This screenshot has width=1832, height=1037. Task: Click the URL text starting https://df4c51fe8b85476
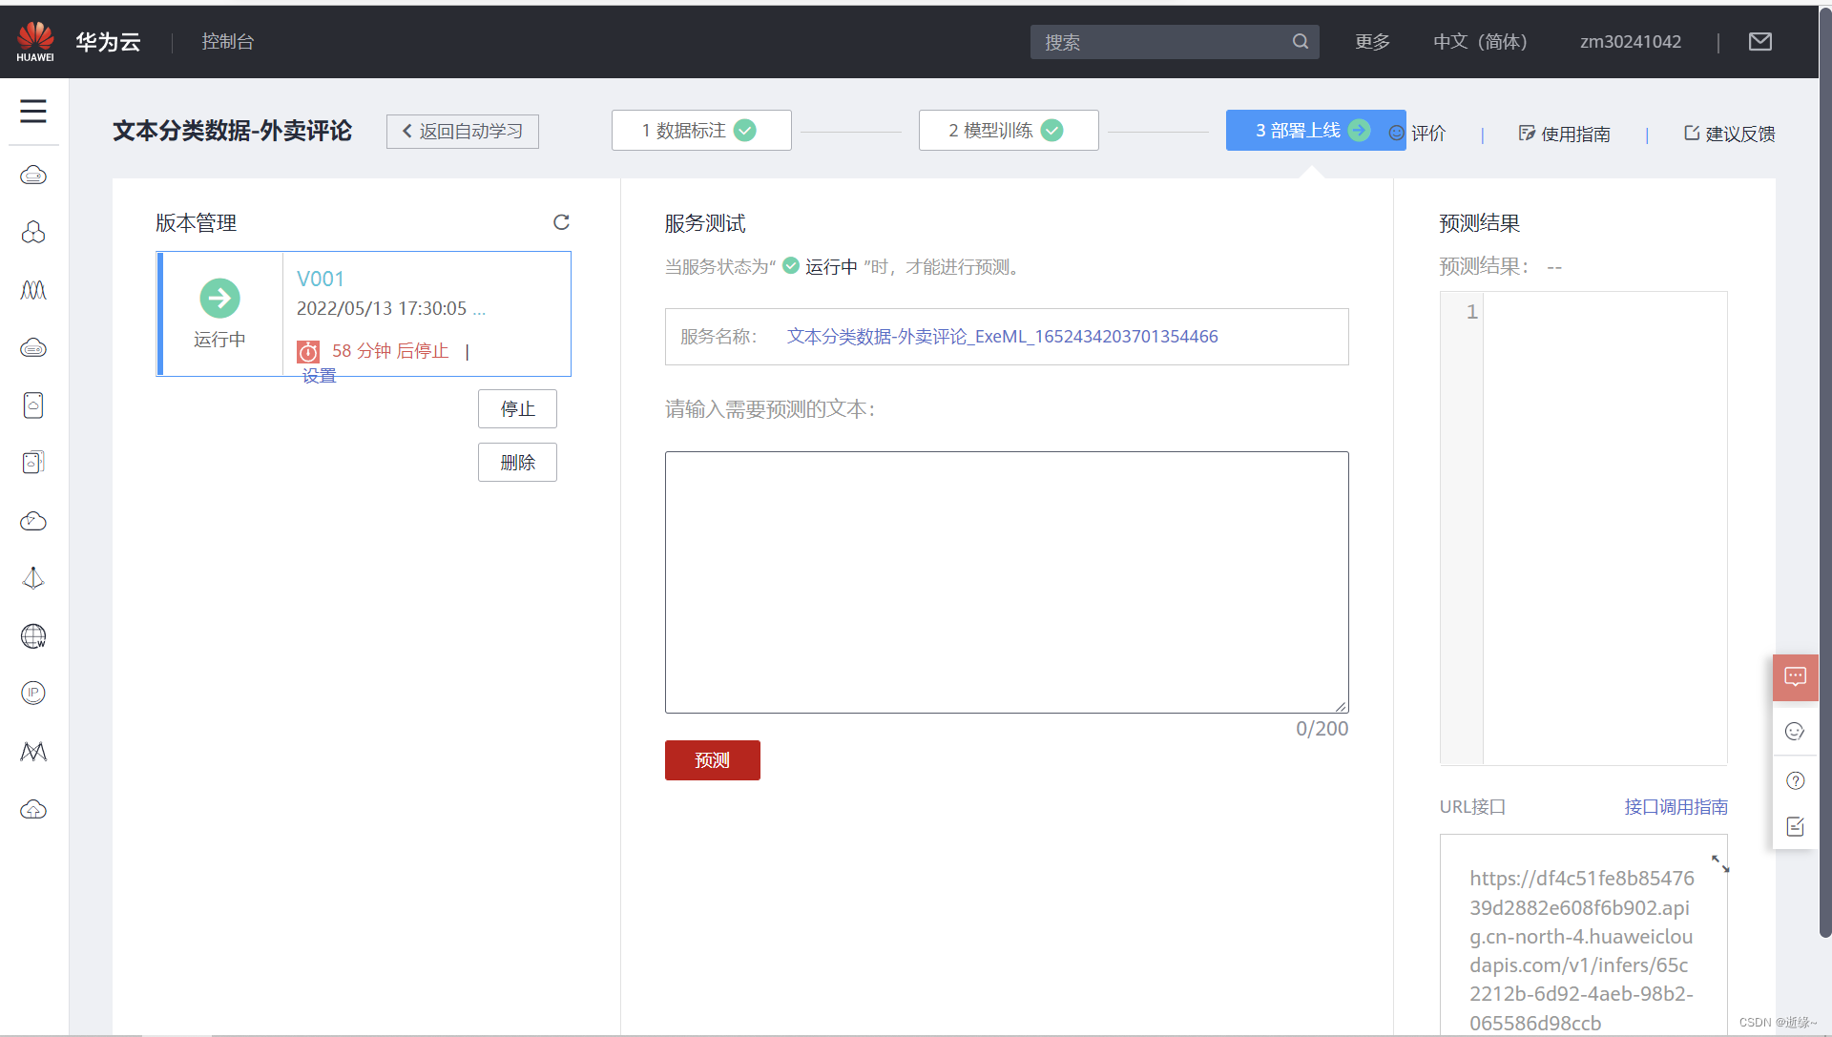click(x=1582, y=950)
